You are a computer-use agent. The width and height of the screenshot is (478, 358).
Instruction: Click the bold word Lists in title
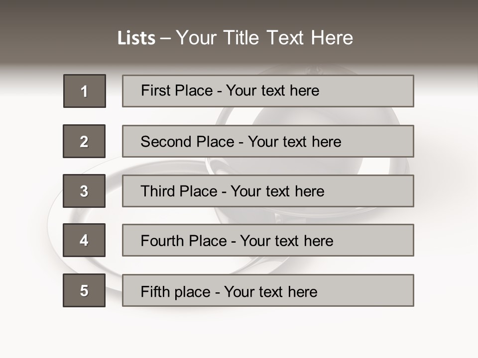click(136, 38)
